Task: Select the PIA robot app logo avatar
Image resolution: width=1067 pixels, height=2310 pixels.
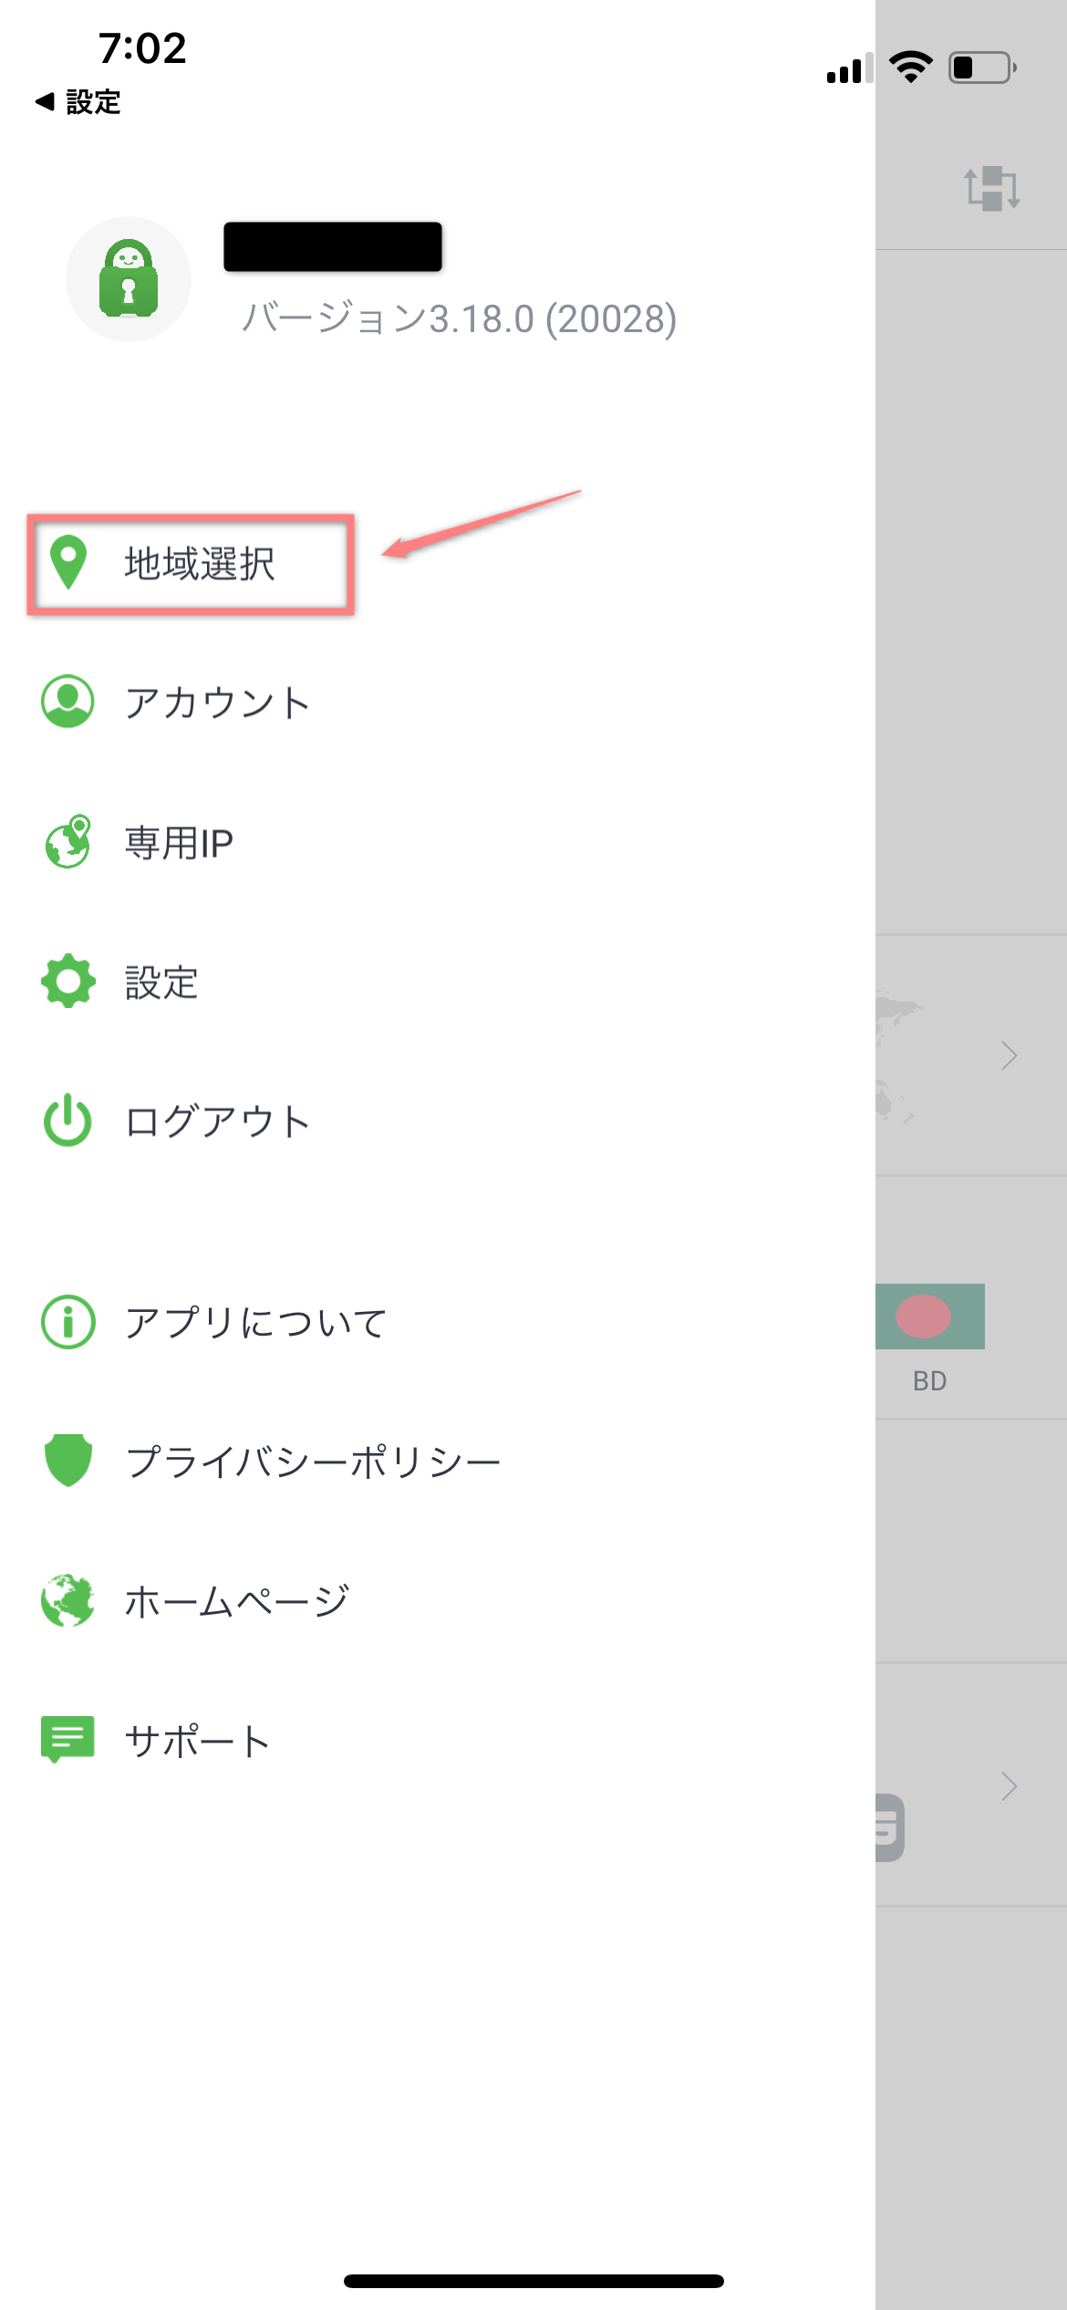Action: pos(129,279)
